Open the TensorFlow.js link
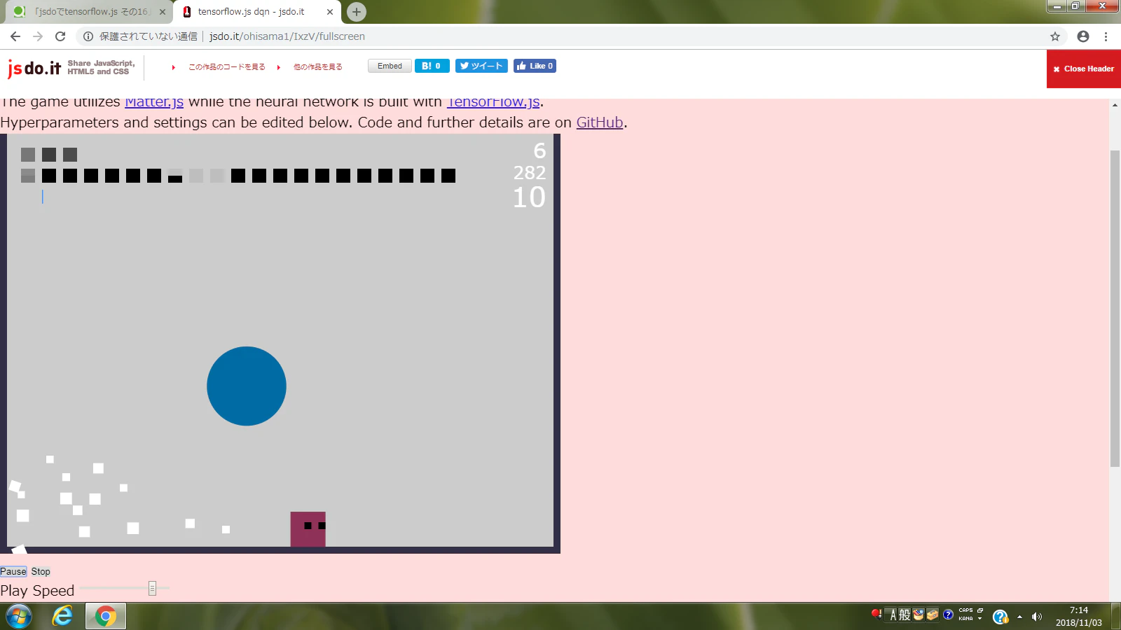The width and height of the screenshot is (1121, 630). coord(493,102)
